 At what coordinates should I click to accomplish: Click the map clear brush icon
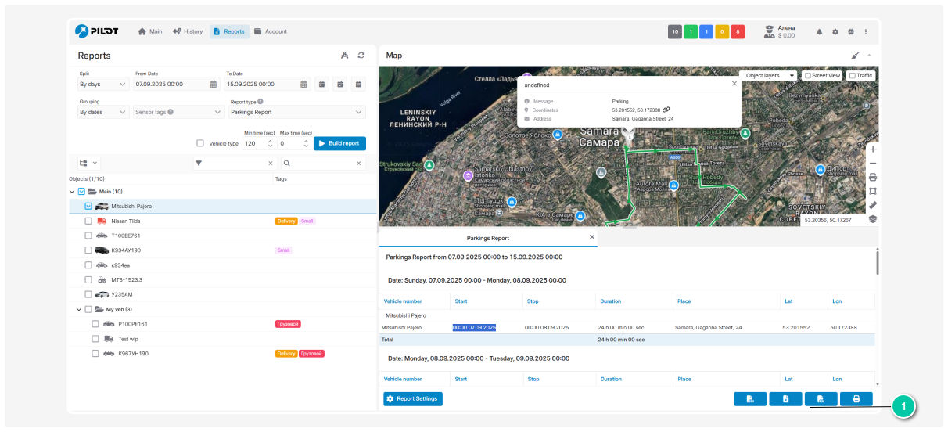(855, 56)
